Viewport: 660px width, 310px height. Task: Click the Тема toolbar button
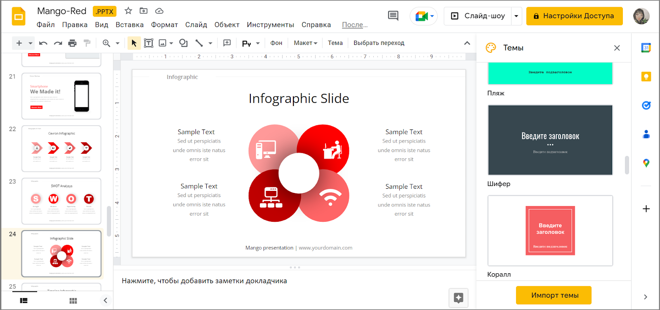[335, 43]
